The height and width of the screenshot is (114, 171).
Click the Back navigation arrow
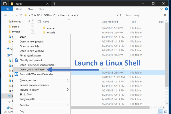[x=5, y=15]
